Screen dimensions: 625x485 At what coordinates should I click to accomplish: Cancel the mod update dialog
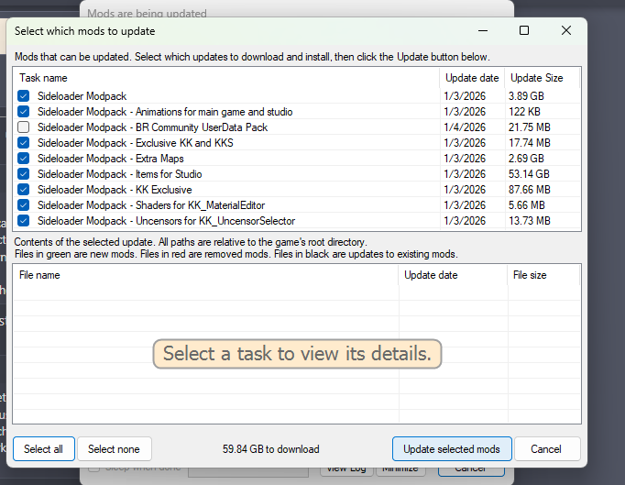click(x=547, y=449)
